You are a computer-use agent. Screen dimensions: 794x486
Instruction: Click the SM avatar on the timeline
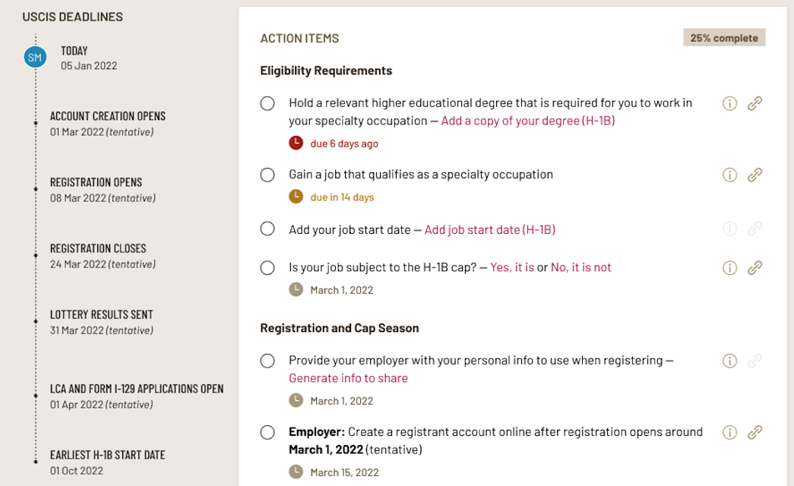(x=35, y=57)
